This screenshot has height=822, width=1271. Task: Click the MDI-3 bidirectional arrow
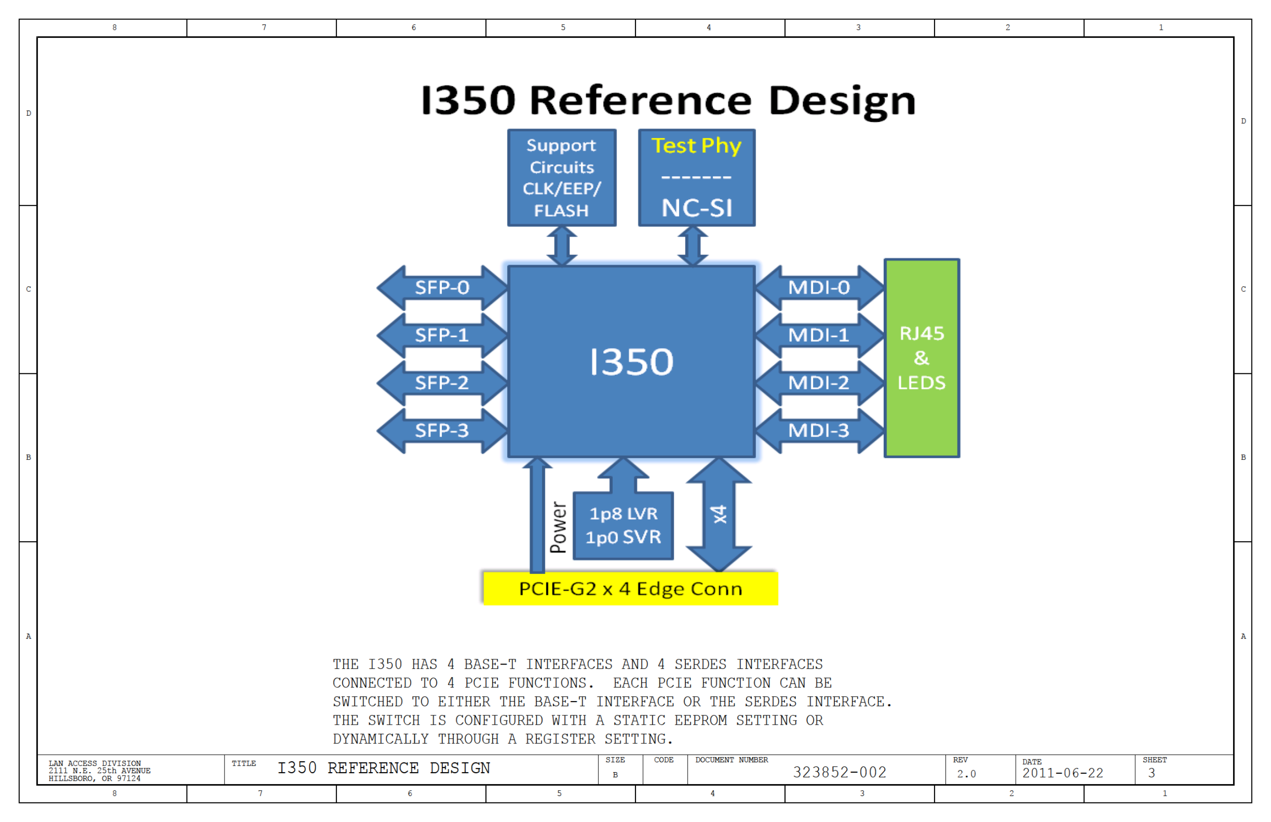point(820,430)
